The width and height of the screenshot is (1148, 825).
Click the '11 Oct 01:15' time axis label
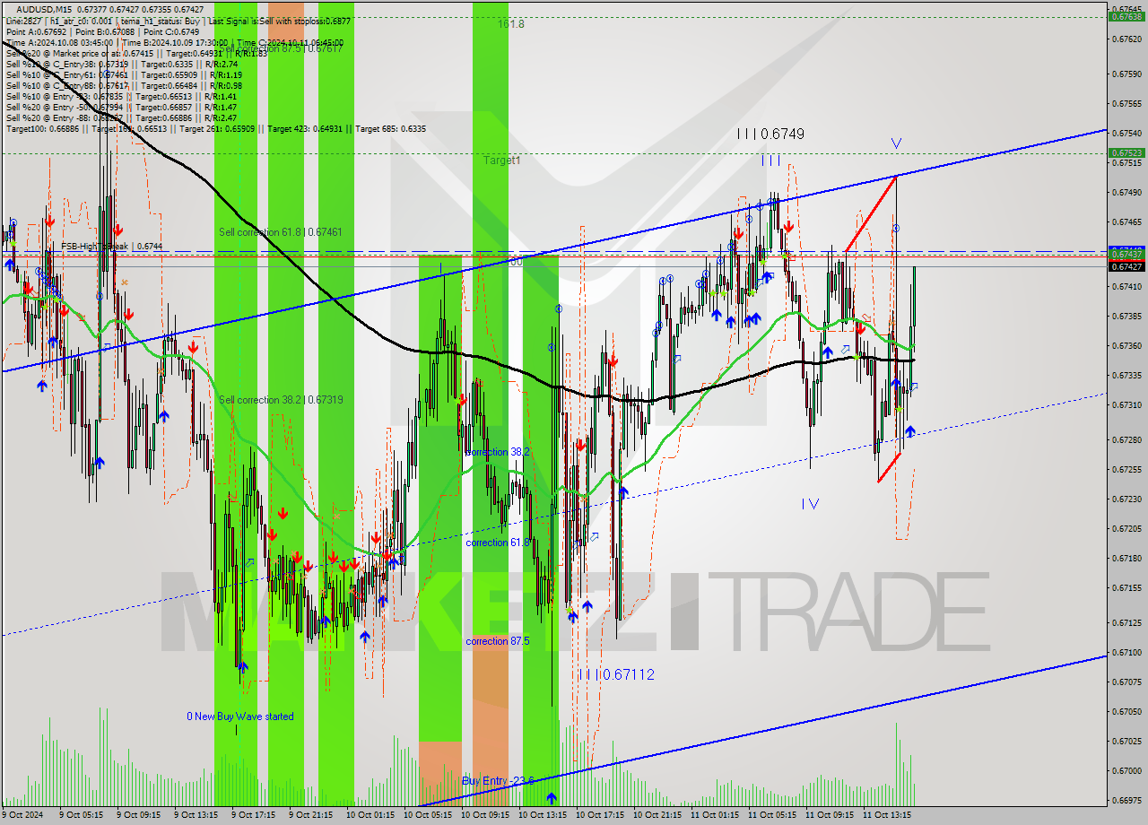coord(716,815)
